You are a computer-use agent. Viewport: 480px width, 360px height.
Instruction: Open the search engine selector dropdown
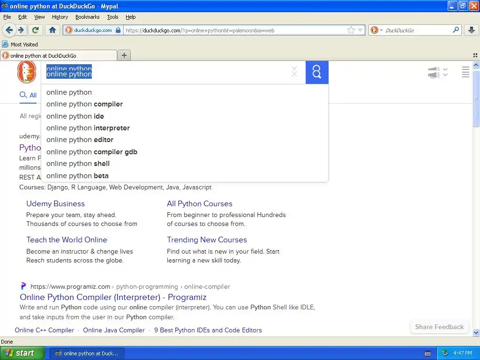tap(376, 30)
